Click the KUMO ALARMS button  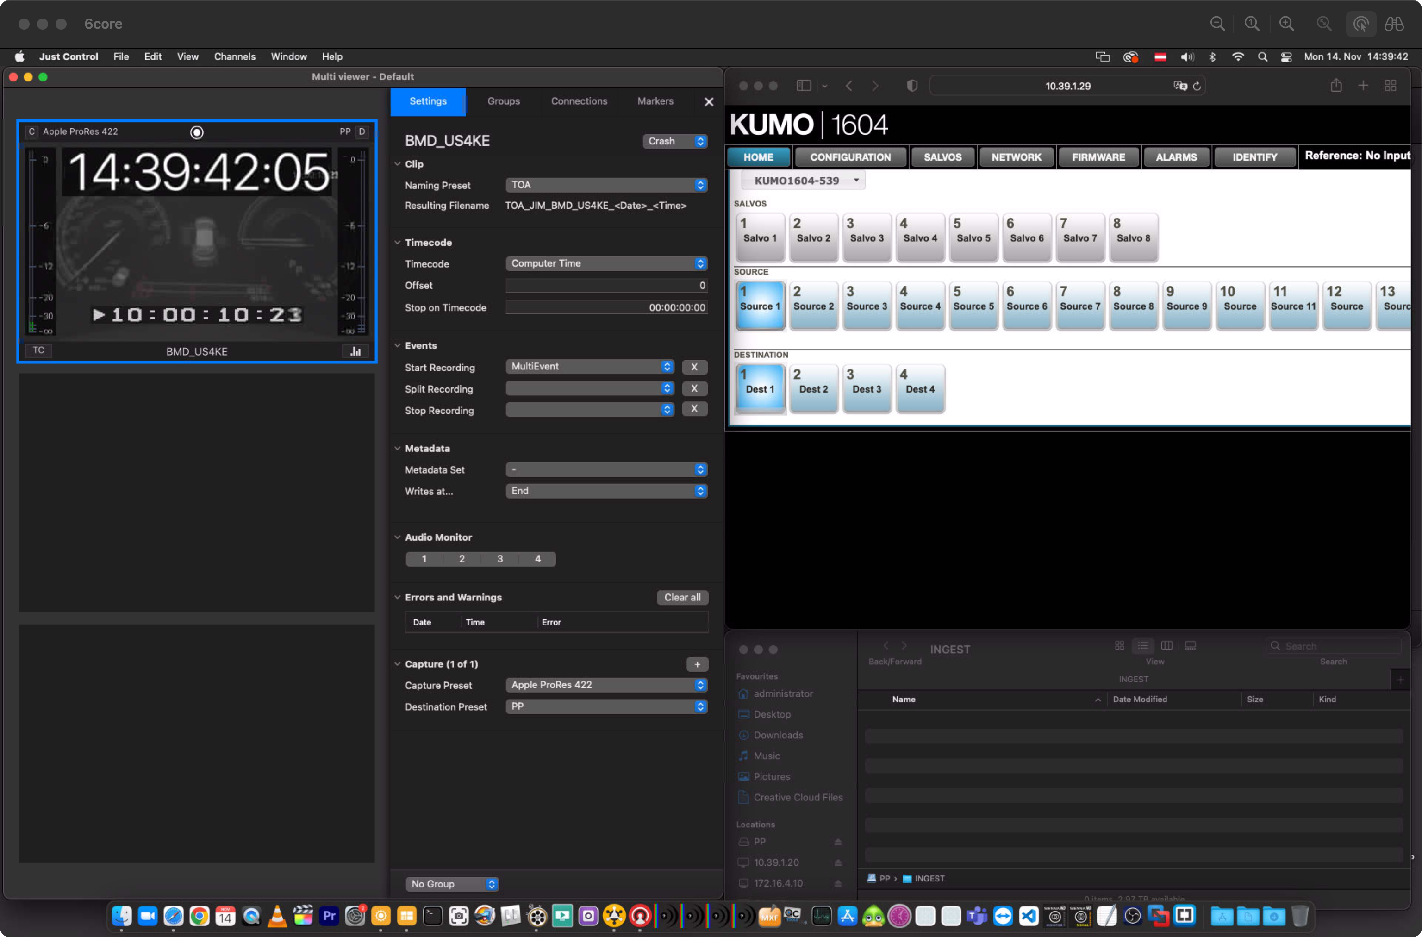click(x=1176, y=157)
